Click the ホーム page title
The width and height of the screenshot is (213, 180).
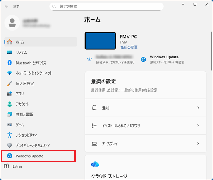tap(93, 20)
